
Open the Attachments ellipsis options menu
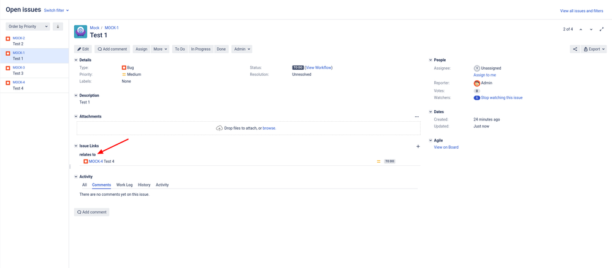(417, 116)
